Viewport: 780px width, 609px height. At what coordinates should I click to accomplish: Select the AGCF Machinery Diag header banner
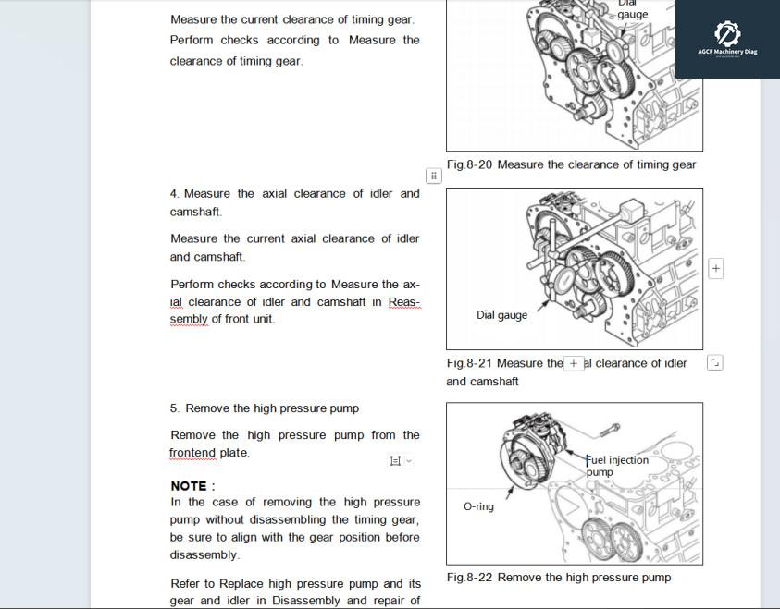point(730,39)
